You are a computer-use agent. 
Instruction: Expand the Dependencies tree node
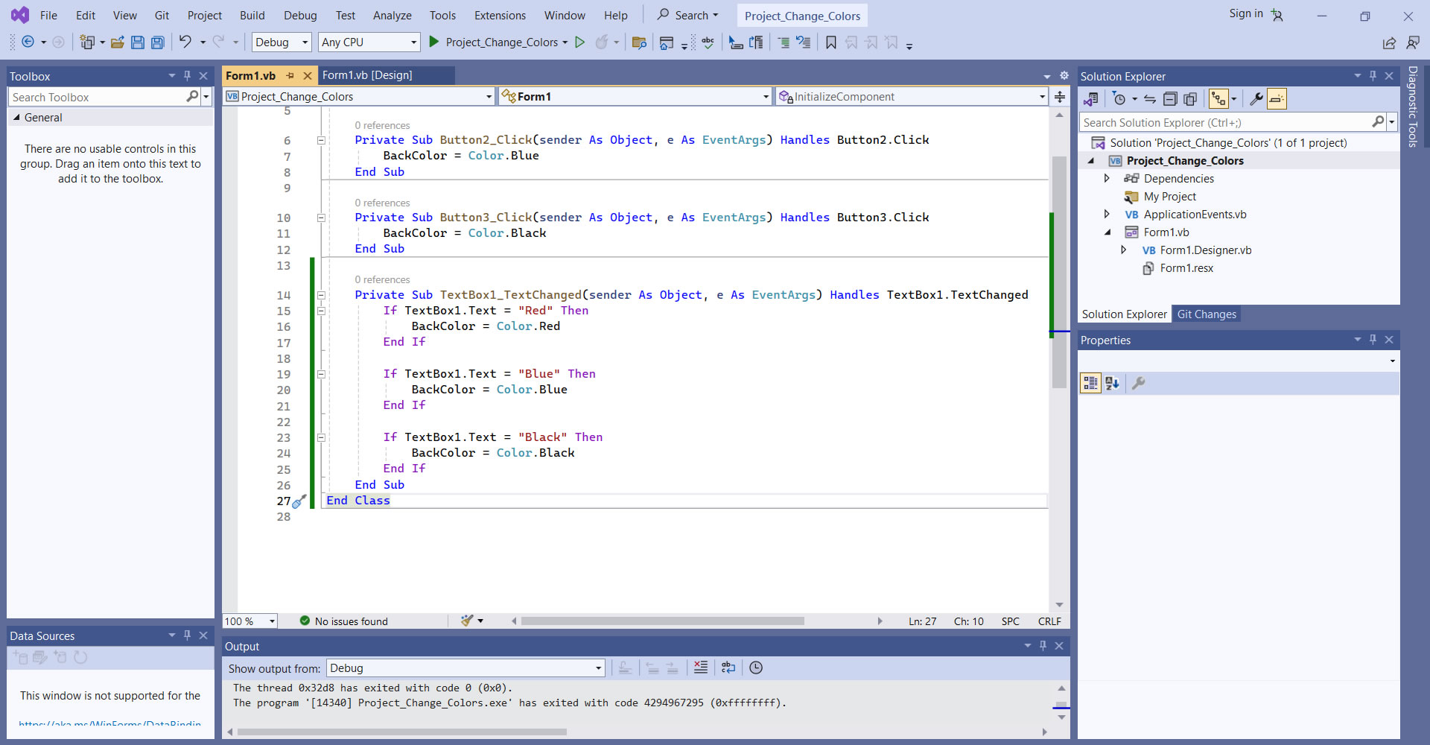coord(1107,179)
